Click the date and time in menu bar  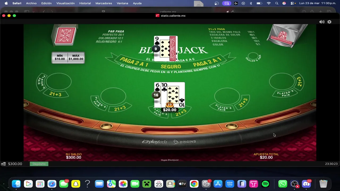pyautogui.click(x=317, y=3)
